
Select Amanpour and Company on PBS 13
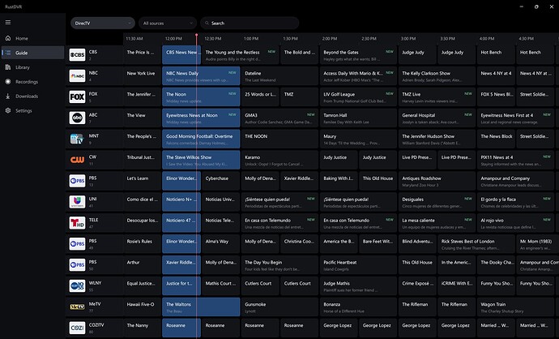click(515, 181)
